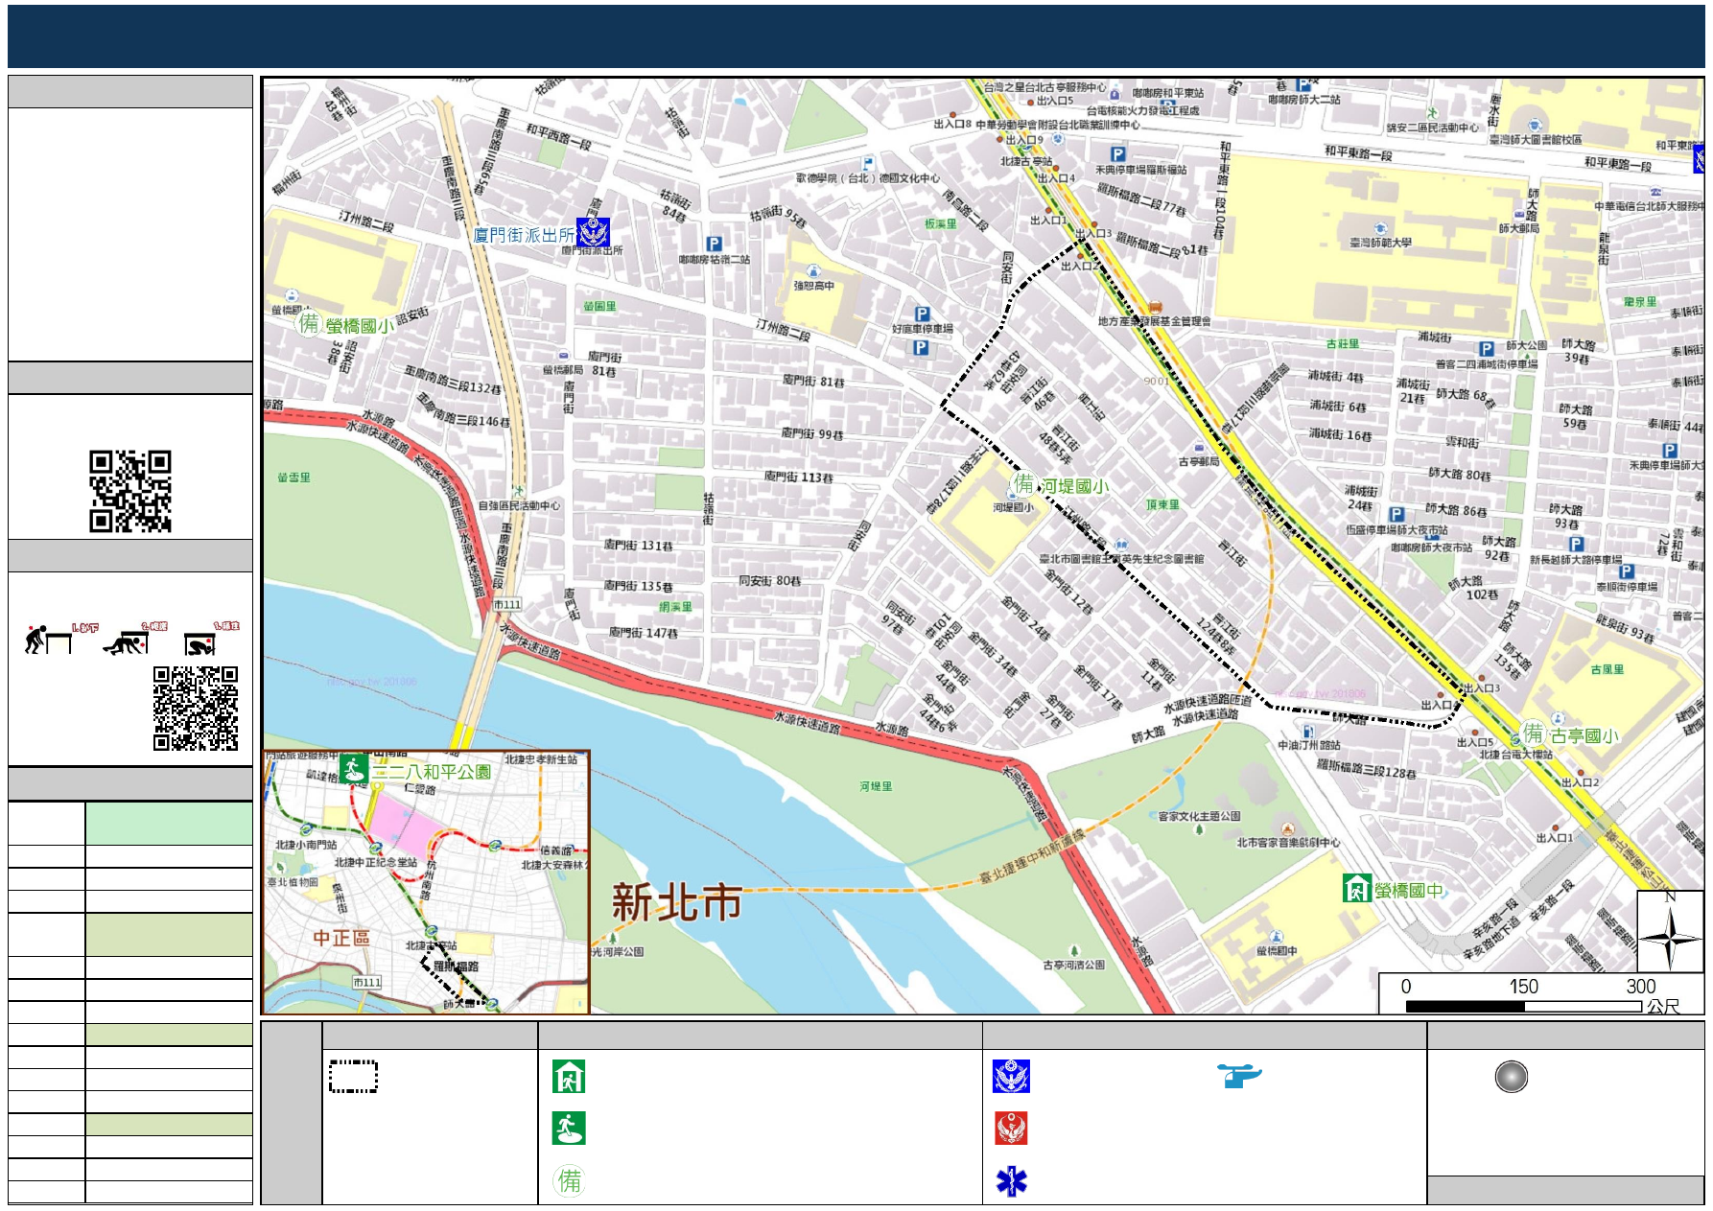Click the 備 marker at 河堤國小

(1024, 484)
